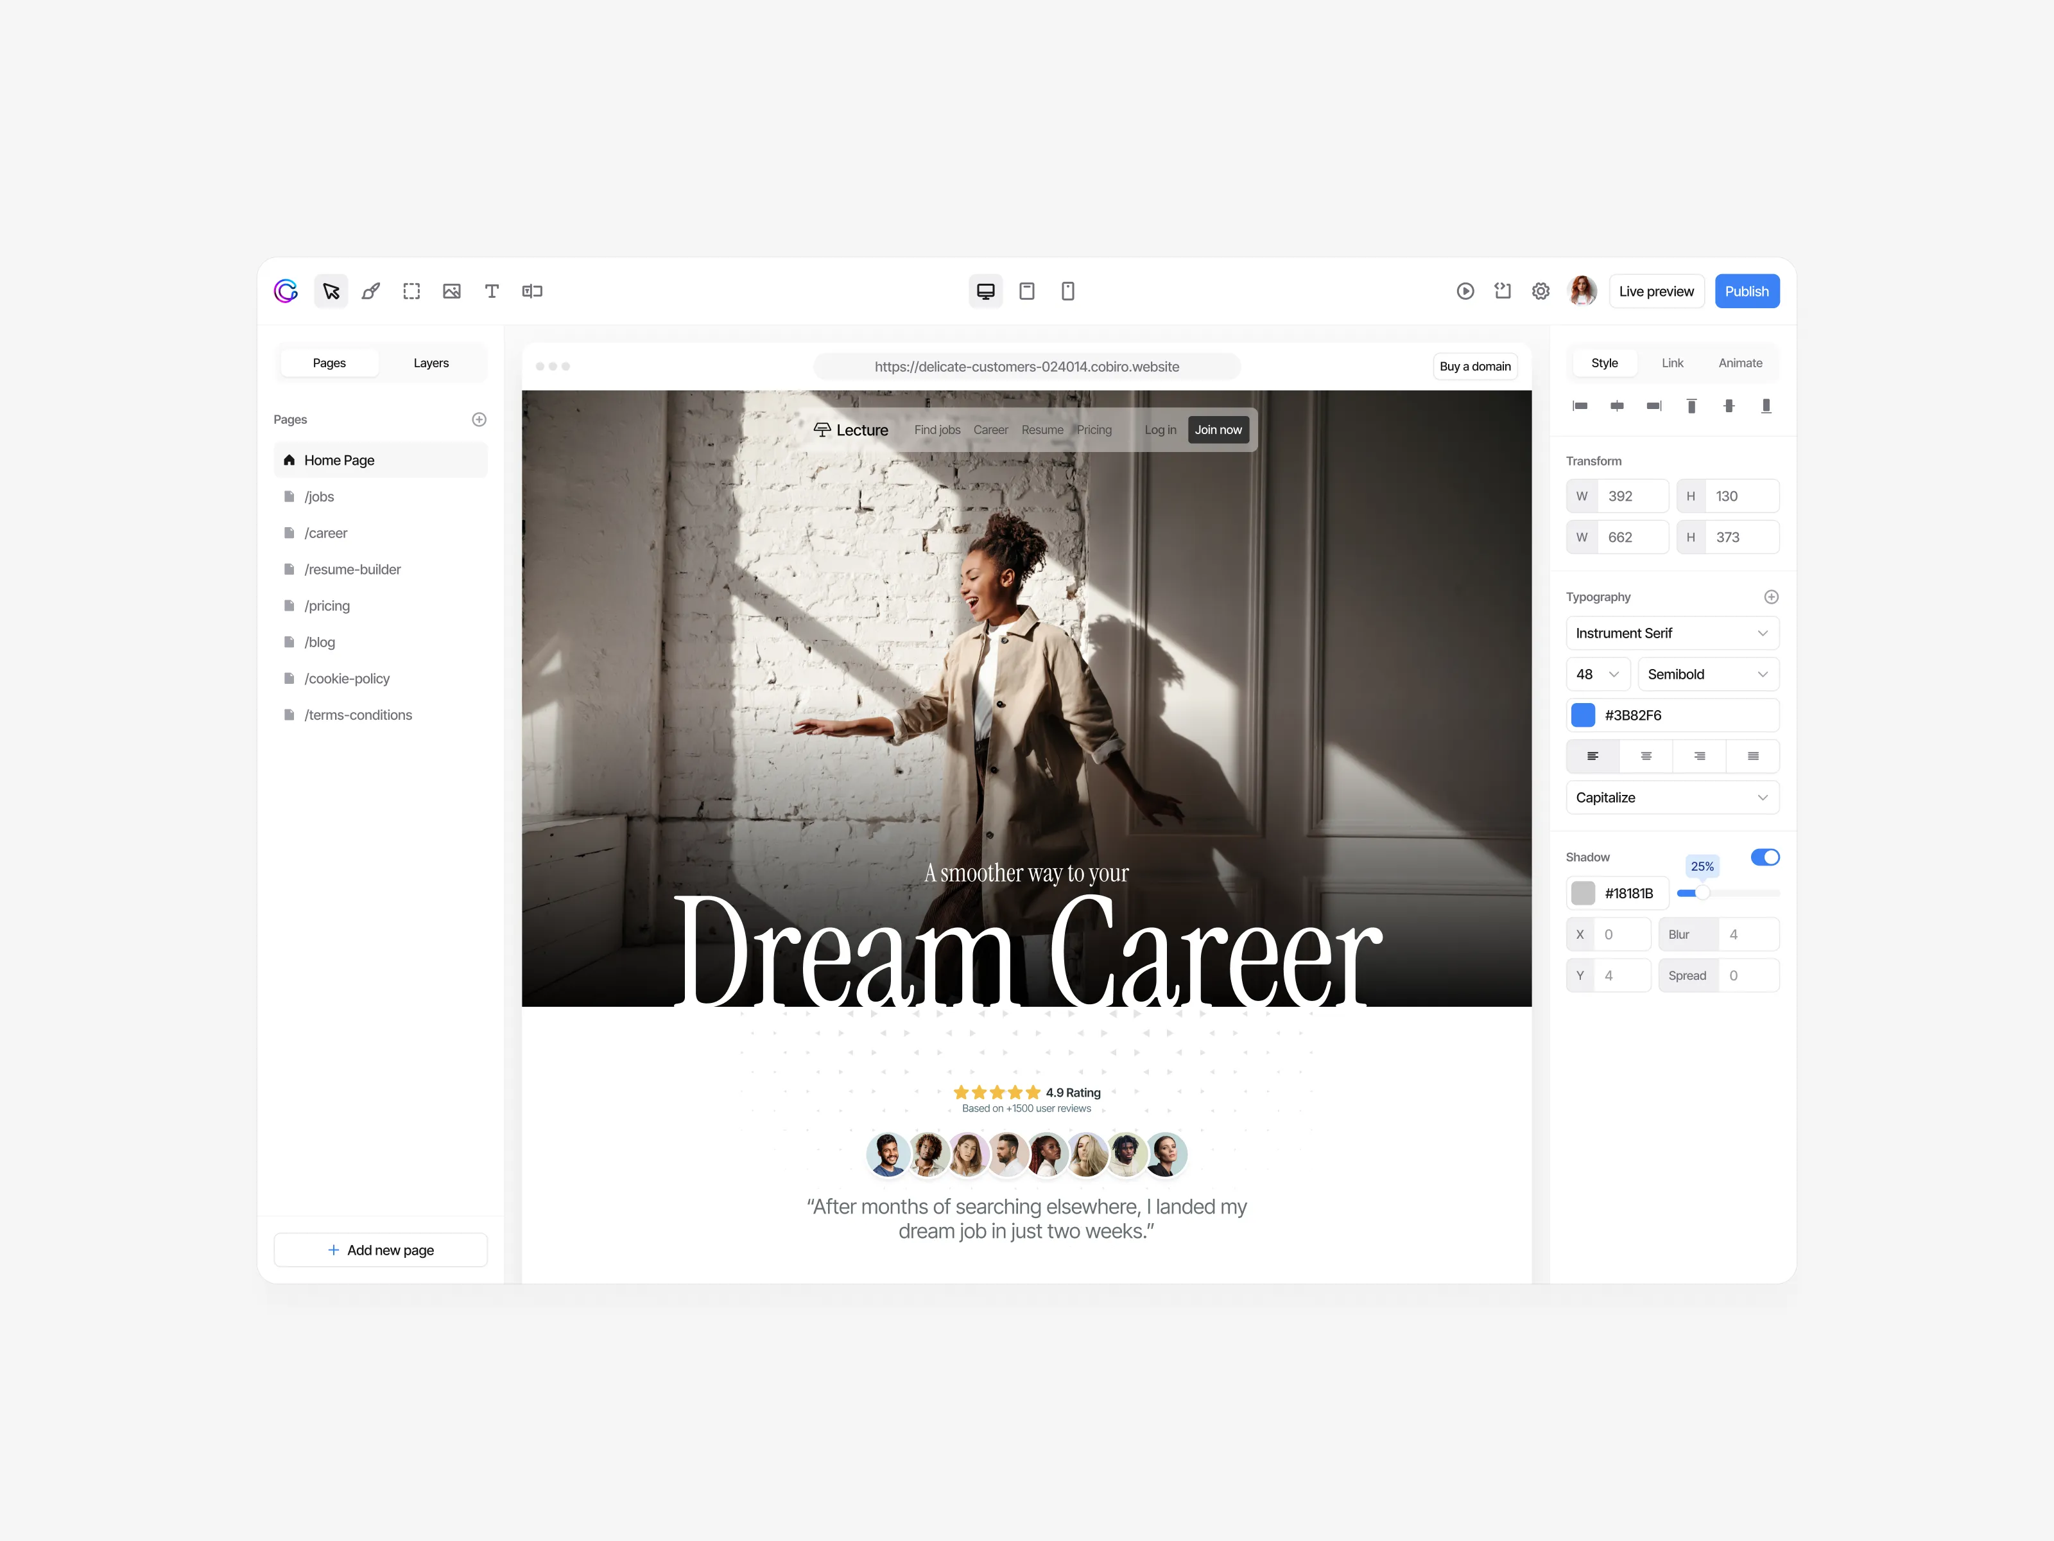This screenshot has width=2054, height=1541.
Task: Set text alignment to justify
Action: (x=1753, y=756)
